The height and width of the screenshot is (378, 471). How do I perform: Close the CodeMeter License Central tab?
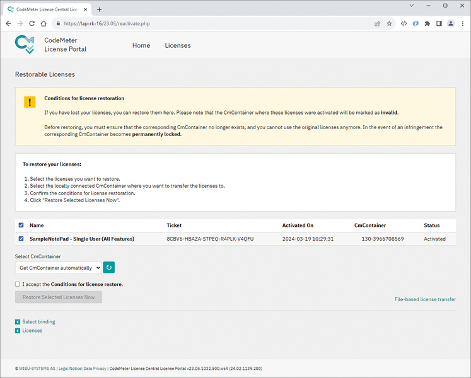pos(85,9)
